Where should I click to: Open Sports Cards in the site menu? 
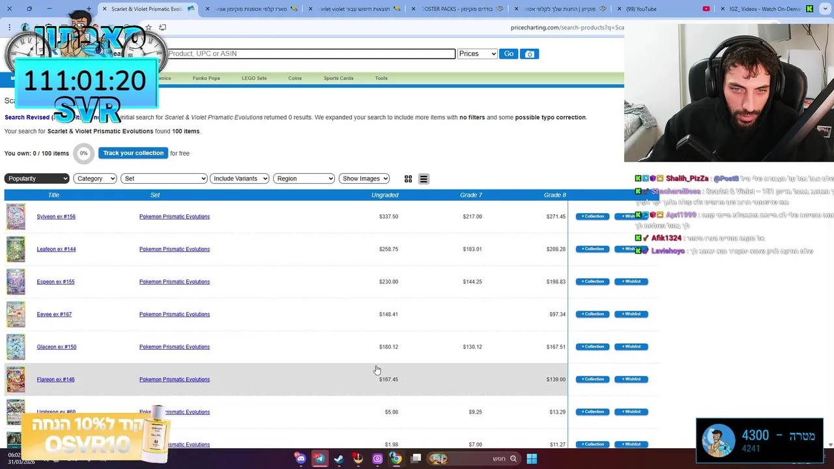(338, 78)
